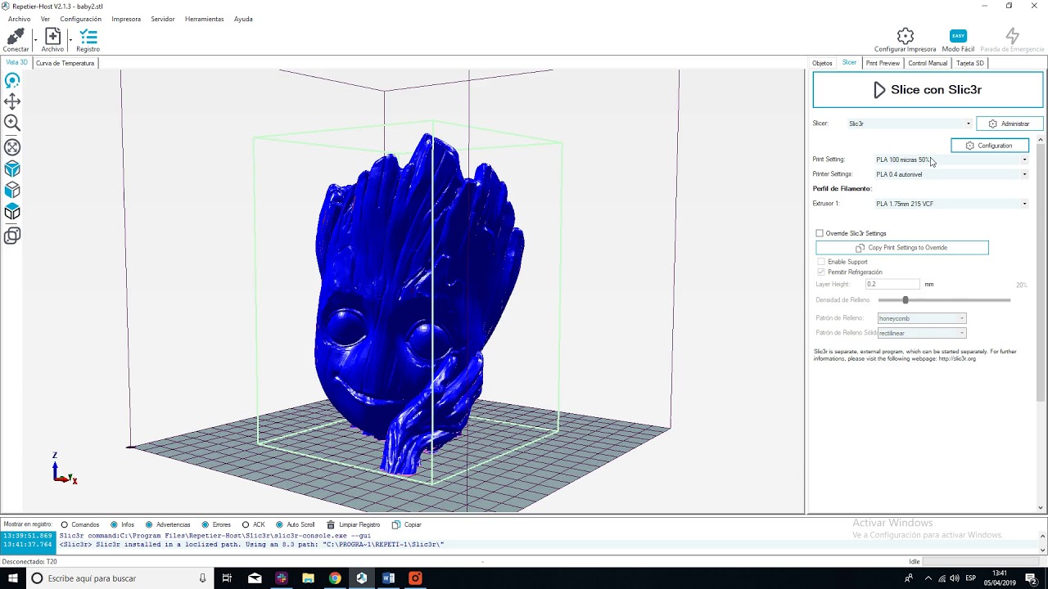Click the Parada de Emergencia button

(1012, 38)
